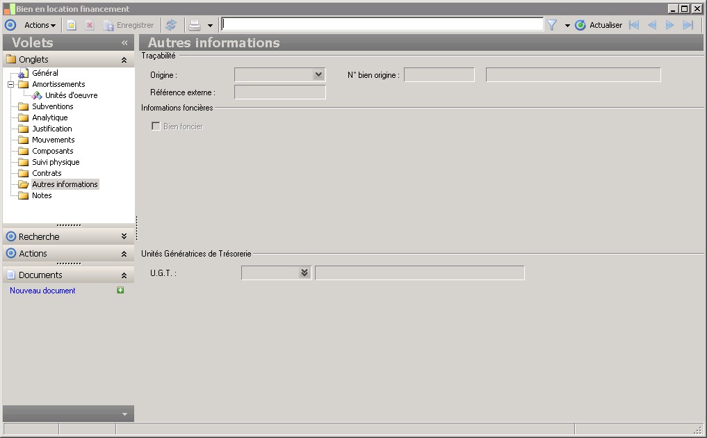The height and width of the screenshot is (438, 707).
Task: Click the Nouveau document link
Action: click(42, 291)
